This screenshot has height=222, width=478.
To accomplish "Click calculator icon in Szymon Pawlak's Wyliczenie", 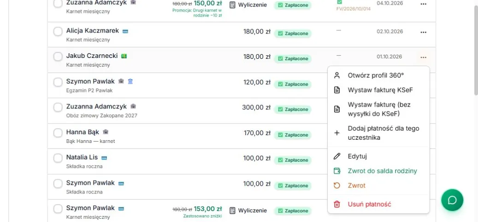I will click(x=232, y=211).
